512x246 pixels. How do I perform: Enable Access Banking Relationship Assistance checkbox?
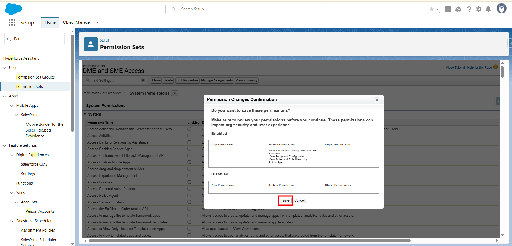click(x=189, y=142)
